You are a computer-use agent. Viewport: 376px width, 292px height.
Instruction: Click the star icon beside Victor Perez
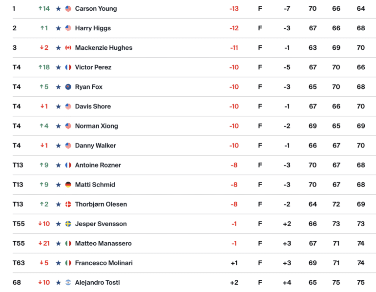[x=58, y=67]
